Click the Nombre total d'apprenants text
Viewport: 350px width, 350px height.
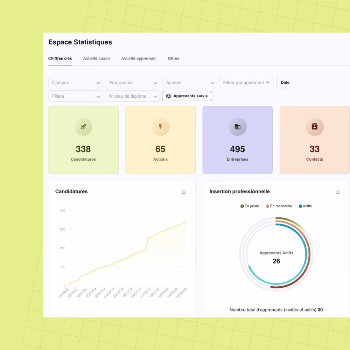pos(276,310)
